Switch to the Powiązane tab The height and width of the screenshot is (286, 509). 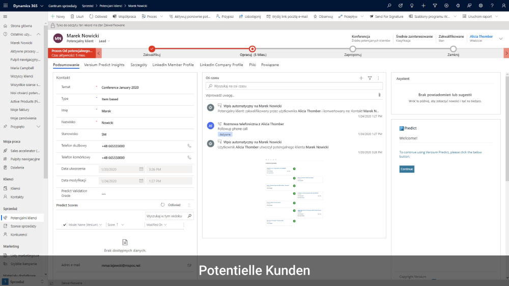pyautogui.click(x=270, y=65)
